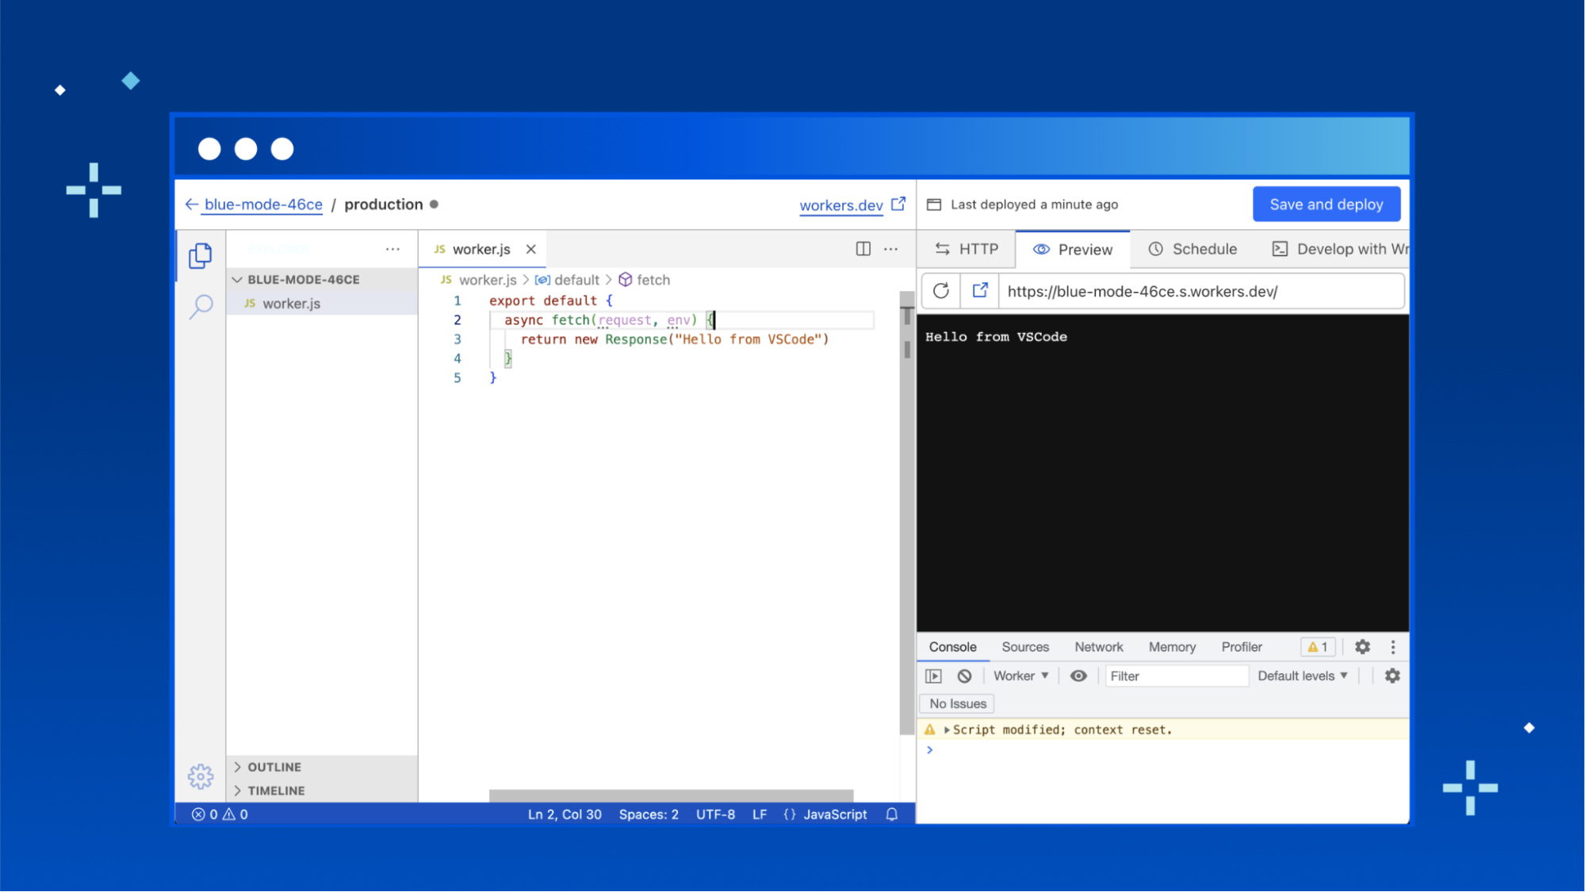The width and height of the screenshot is (1585, 892).
Task: Open the Worker context dropdown
Action: tap(1021, 676)
